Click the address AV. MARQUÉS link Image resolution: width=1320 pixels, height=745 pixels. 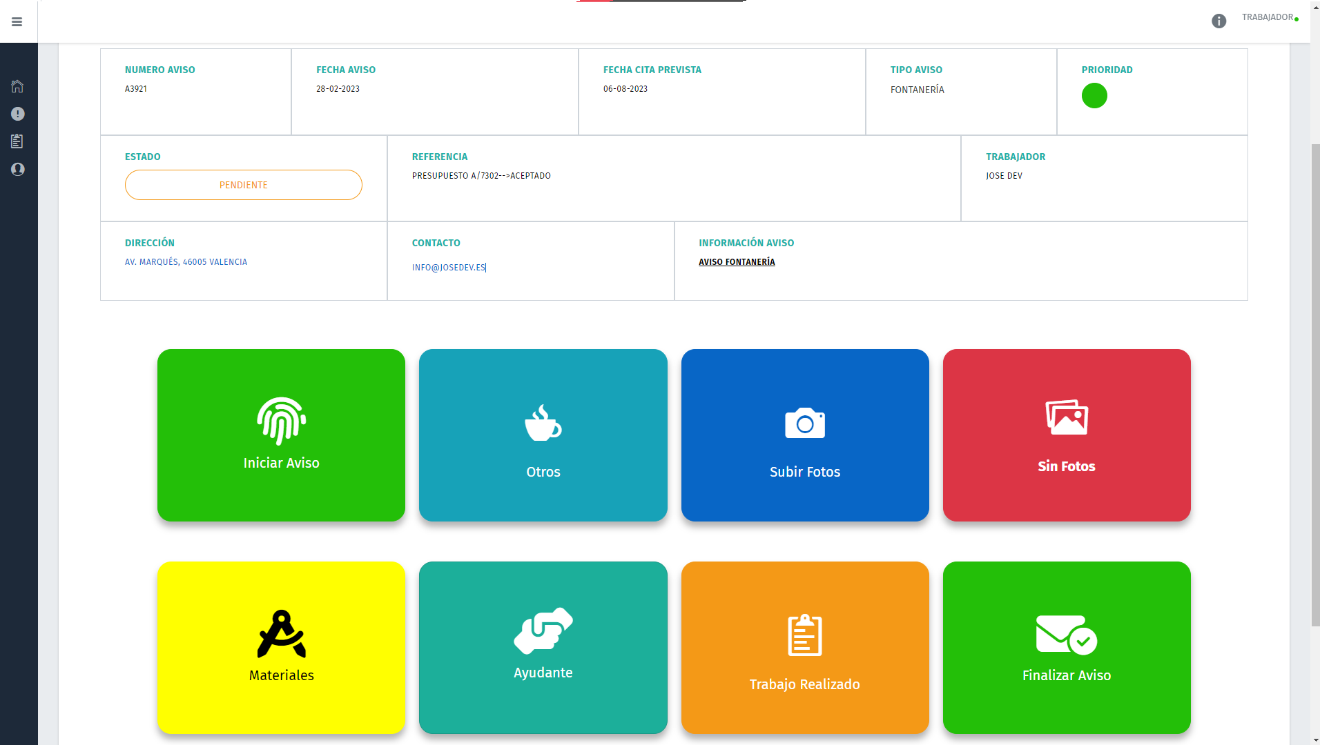186,262
